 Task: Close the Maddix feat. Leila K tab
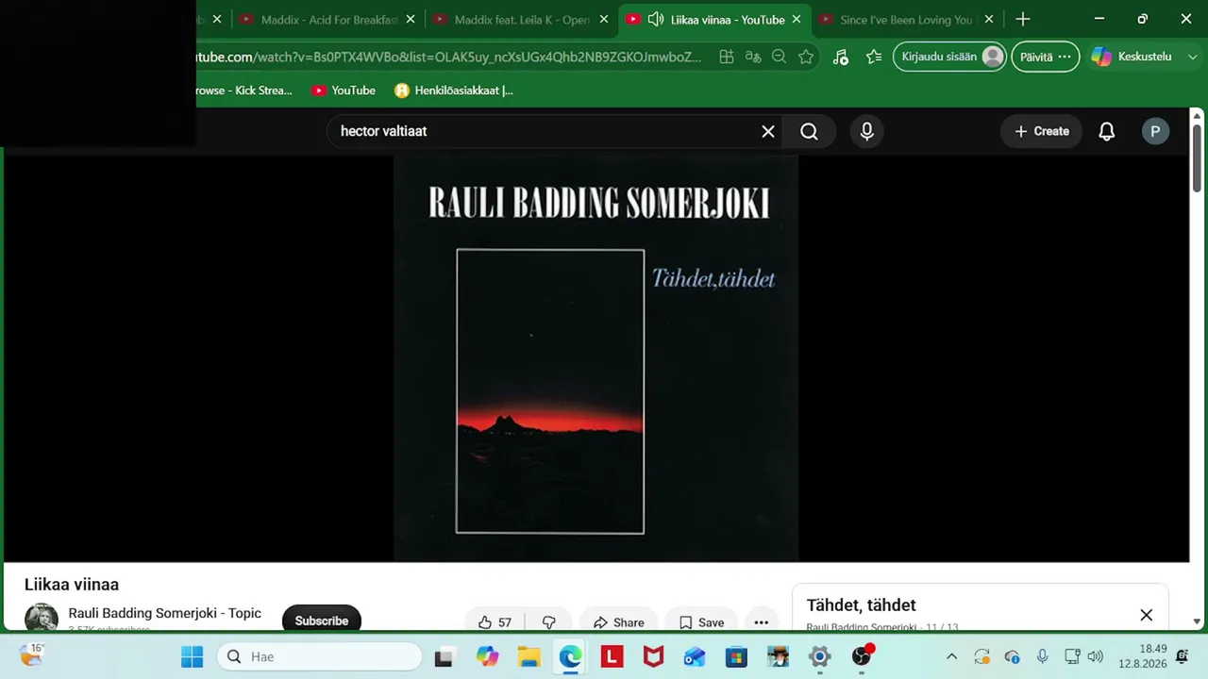(604, 20)
